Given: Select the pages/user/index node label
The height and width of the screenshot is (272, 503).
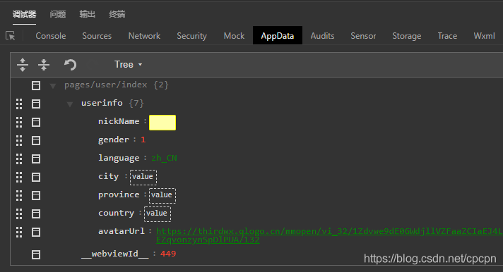Looking at the screenshot, I should coord(105,85).
